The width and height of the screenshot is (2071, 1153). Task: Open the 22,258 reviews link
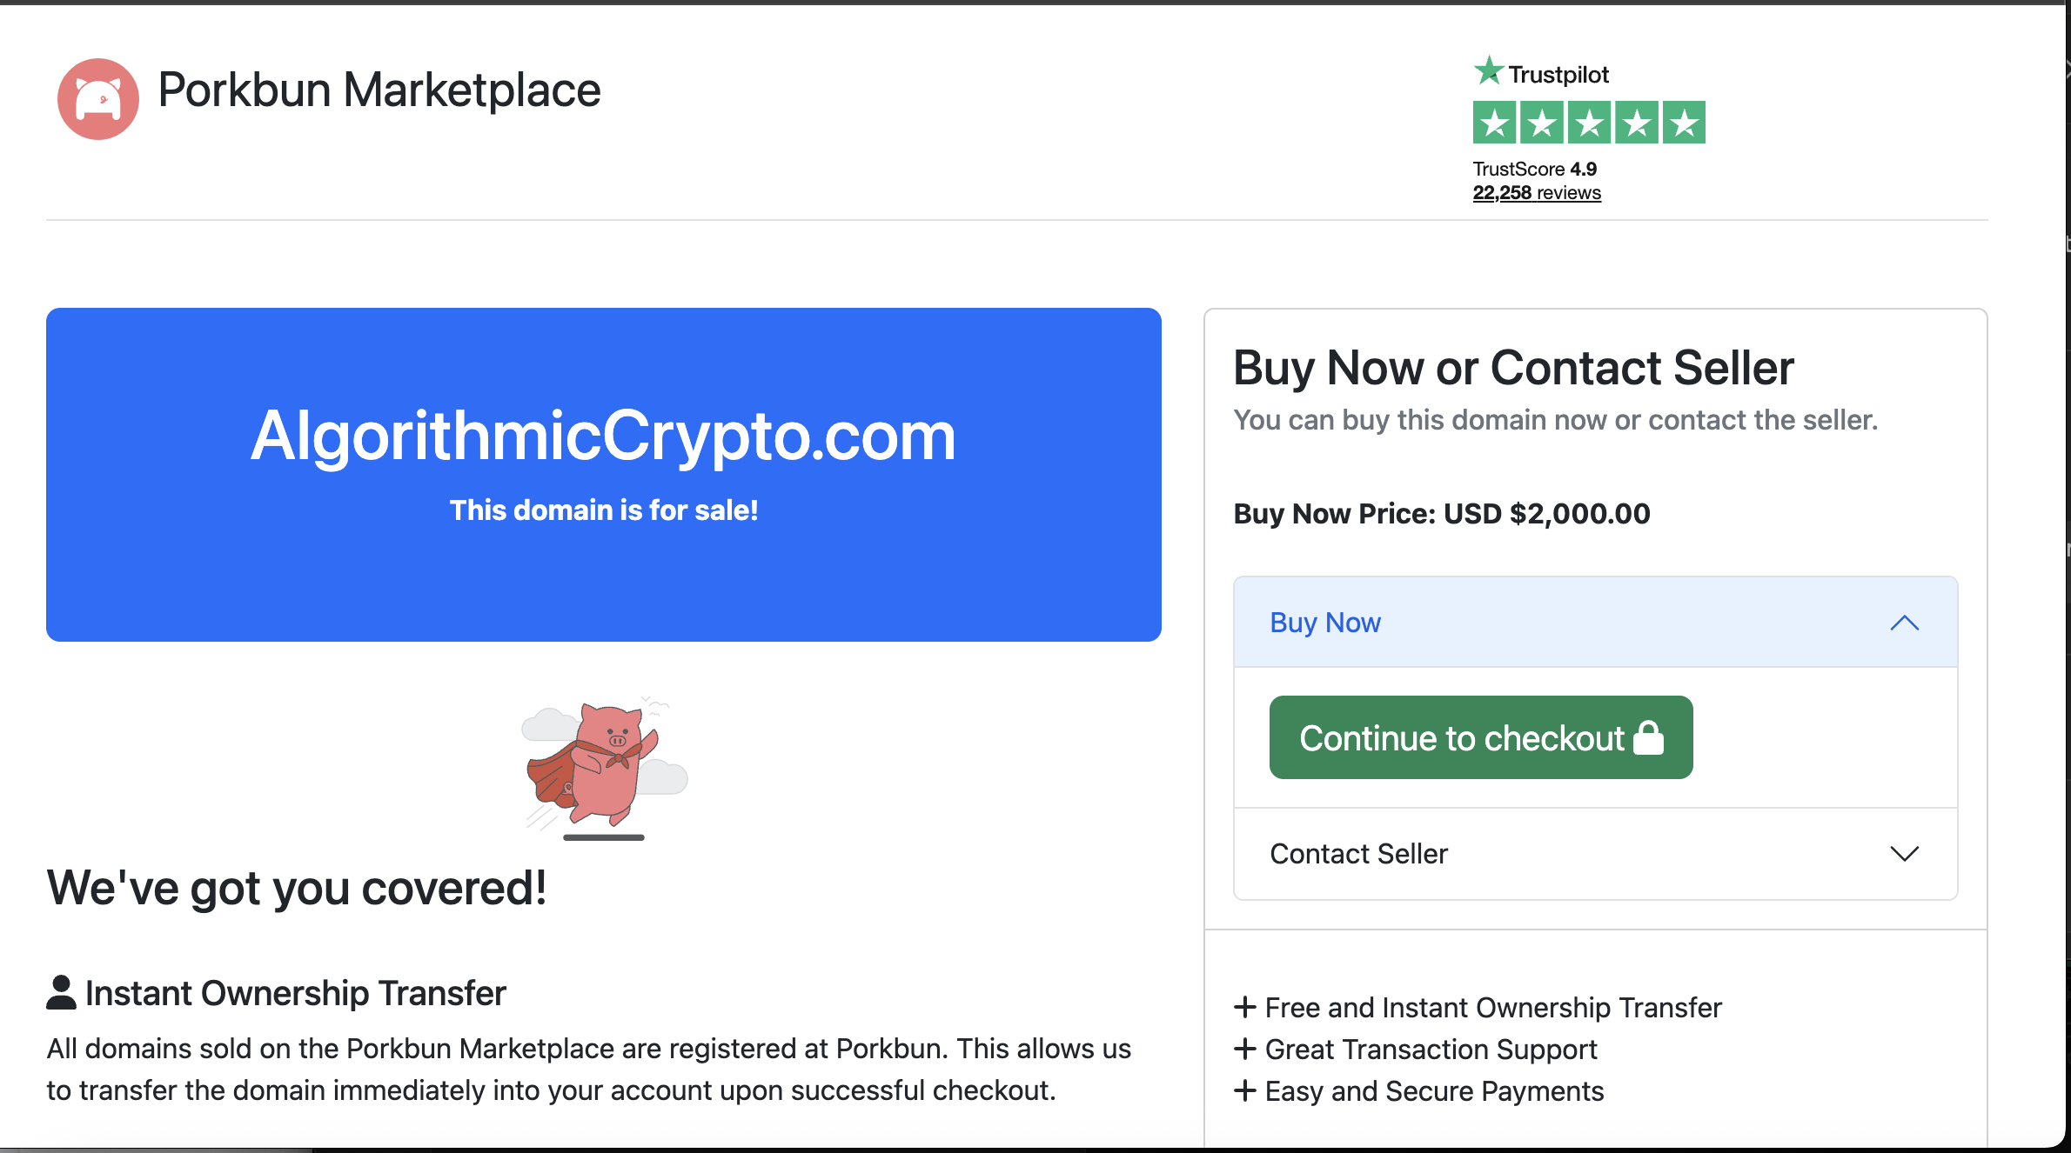coord(1537,192)
